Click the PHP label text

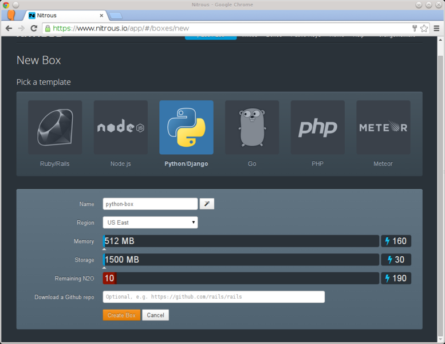tap(318, 163)
